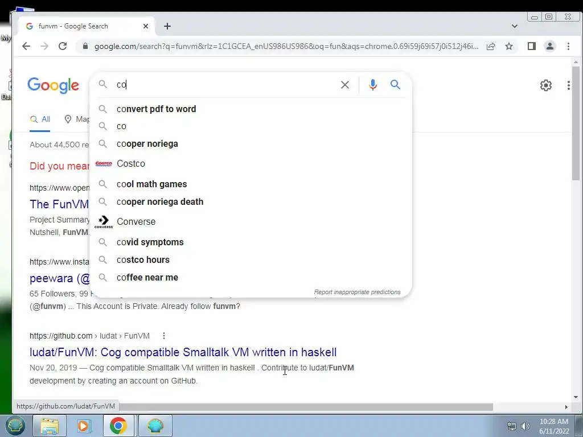Open the globe app in taskbar
This screenshot has width=583, height=437.
coord(155,426)
